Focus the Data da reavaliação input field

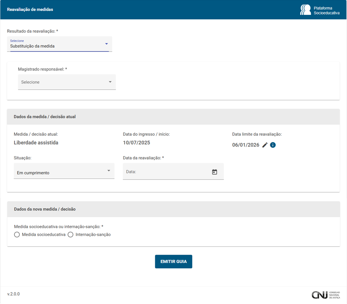[x=166, y=172]
